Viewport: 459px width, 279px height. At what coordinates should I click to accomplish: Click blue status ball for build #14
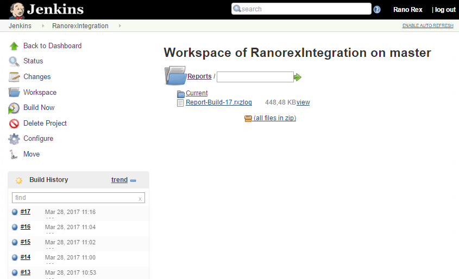(15, 257)
